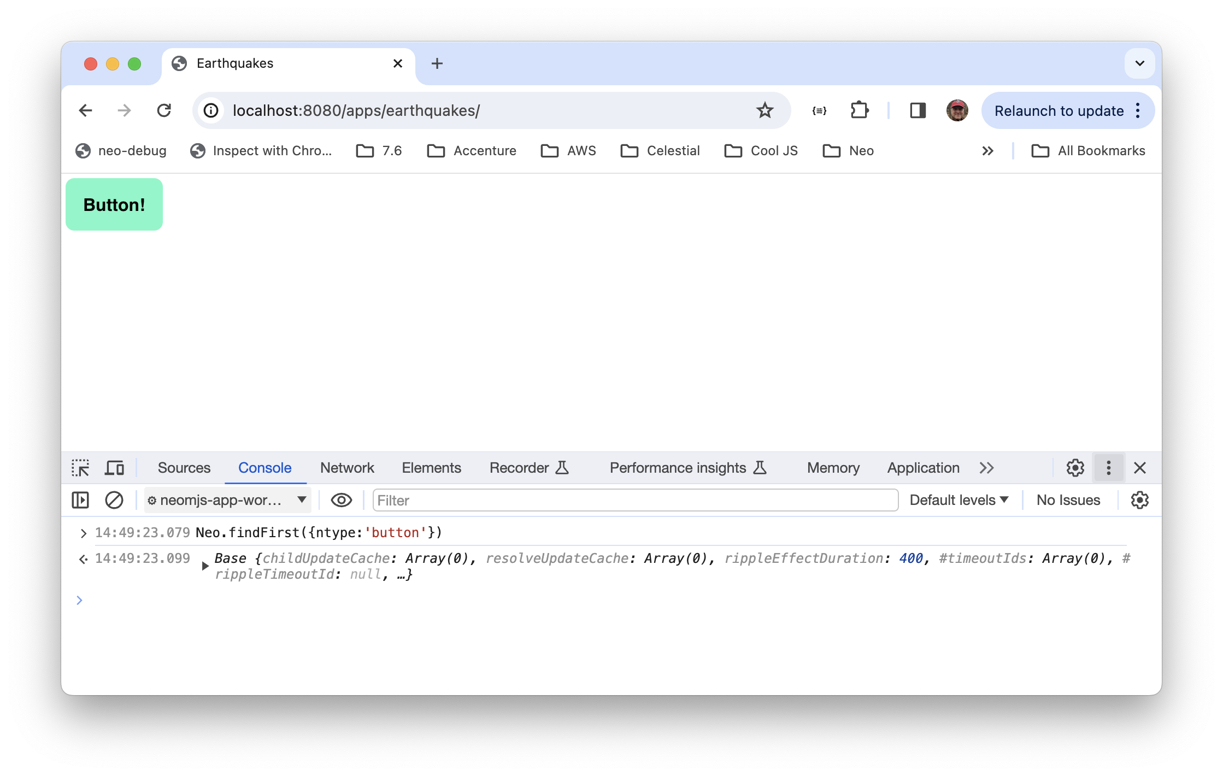1223x776 pixels.
Task: Switch to the Elements tab
Action: coord(431,468)
